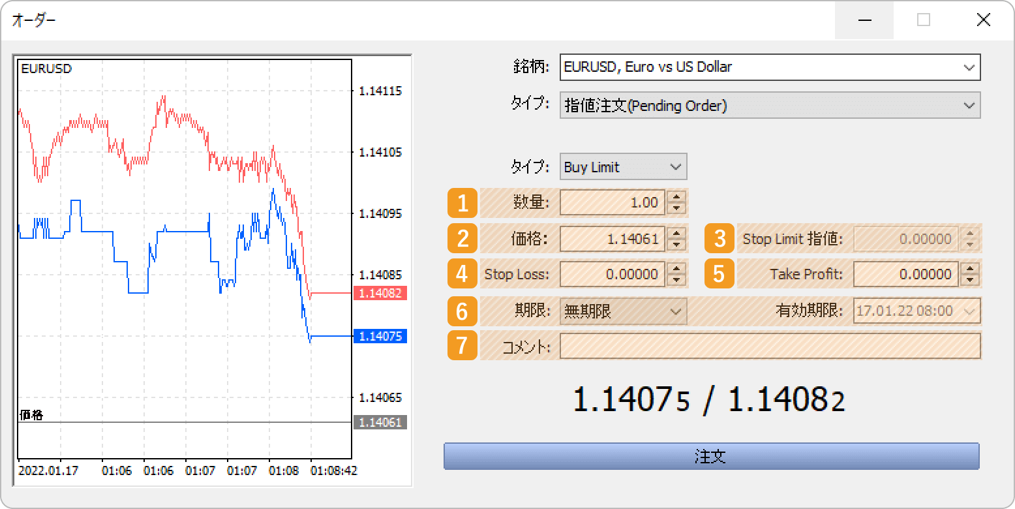Click the 注文 order button

pos(711,456)
